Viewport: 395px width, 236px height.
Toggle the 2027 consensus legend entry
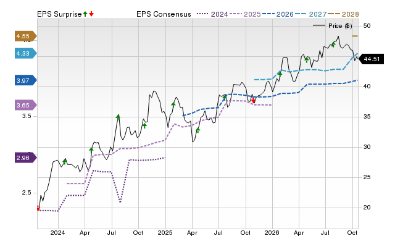[310, 14]
